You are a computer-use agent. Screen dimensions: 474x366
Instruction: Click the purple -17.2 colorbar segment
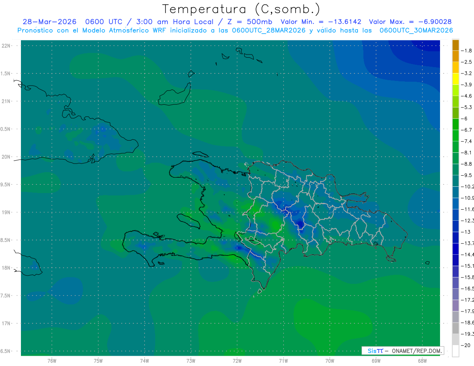point(455,295)
